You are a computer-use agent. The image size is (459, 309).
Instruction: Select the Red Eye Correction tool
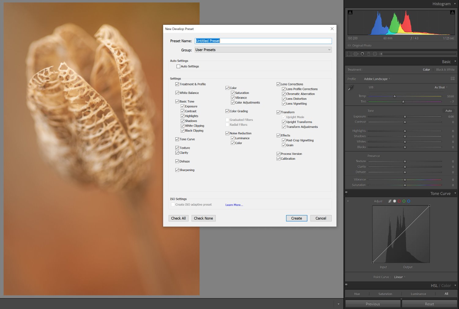pyautogui.click(x=362, y=54)
